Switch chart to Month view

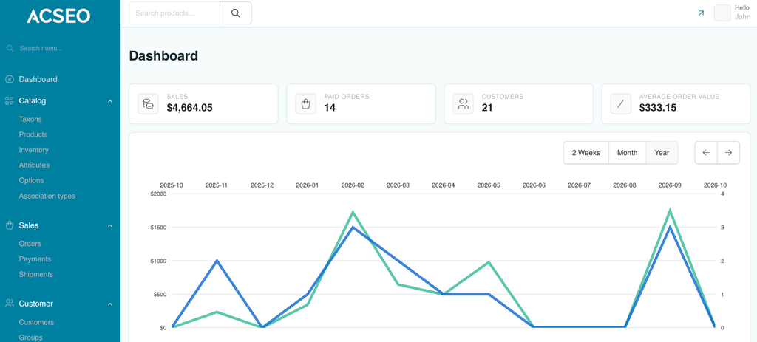click(x=627, y=152)
